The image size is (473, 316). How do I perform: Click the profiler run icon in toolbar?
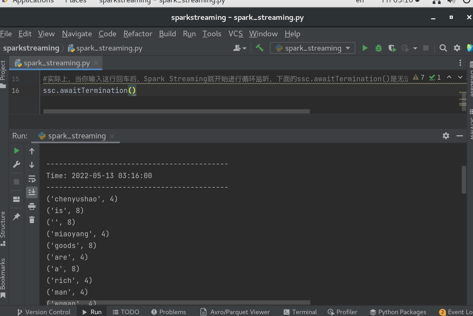tap(405, 48)
